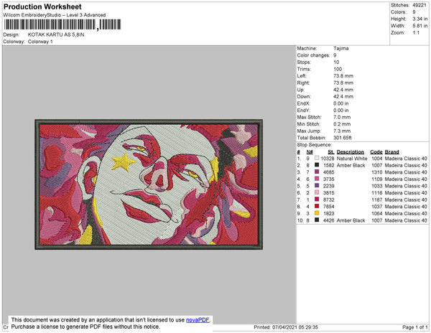The height and width of the screenshot is (333, 431).
Task: Click the Height value '3.34 in'
Action: pyautogui.click(x=420, y=19)
